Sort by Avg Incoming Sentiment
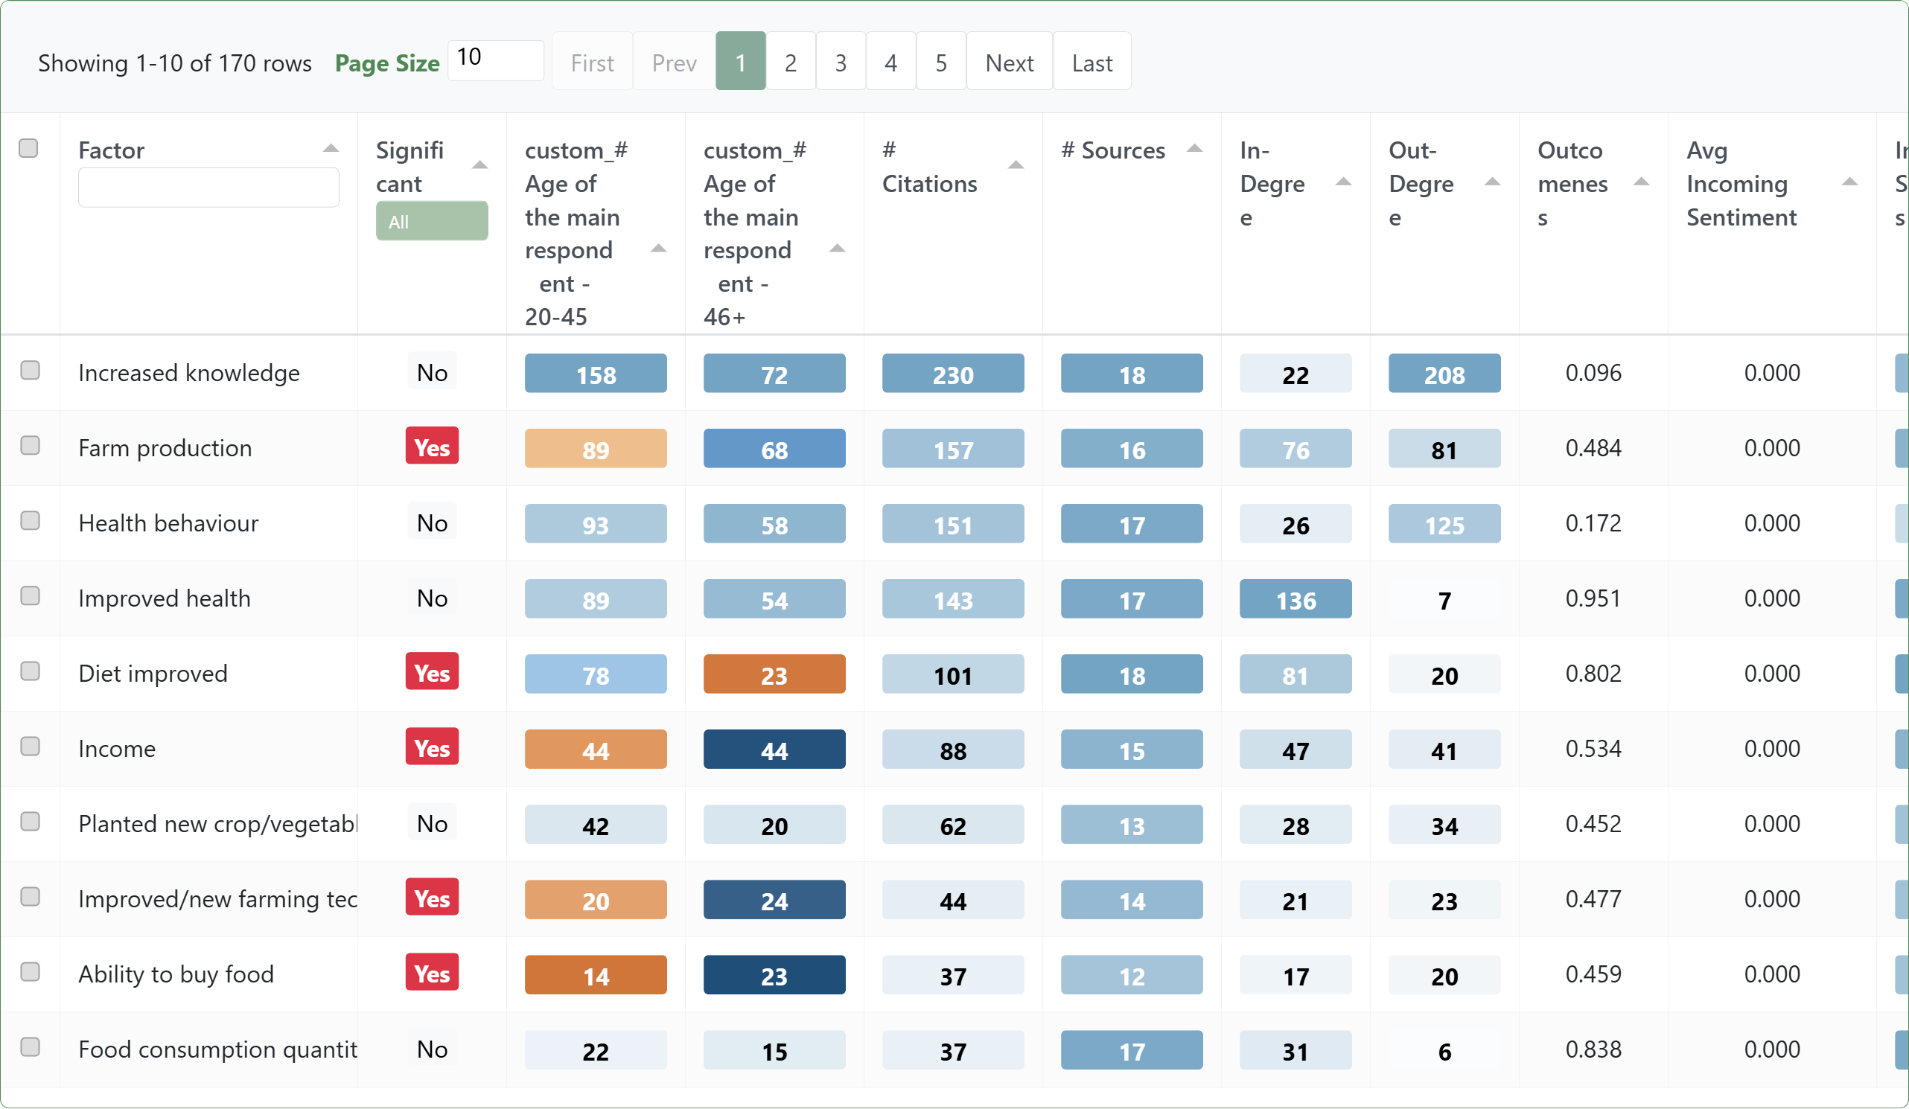 pyautogui.click(x=1851, y=182)
